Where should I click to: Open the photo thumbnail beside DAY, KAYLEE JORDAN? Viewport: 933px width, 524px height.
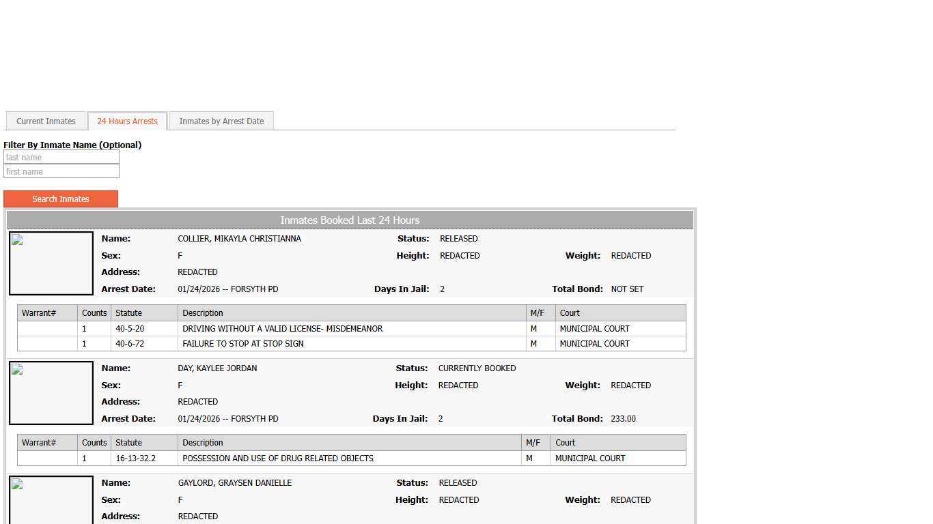[x=51, y=393]
